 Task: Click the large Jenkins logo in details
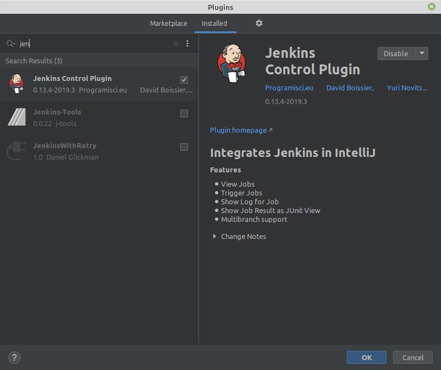[x=232, y=63]
